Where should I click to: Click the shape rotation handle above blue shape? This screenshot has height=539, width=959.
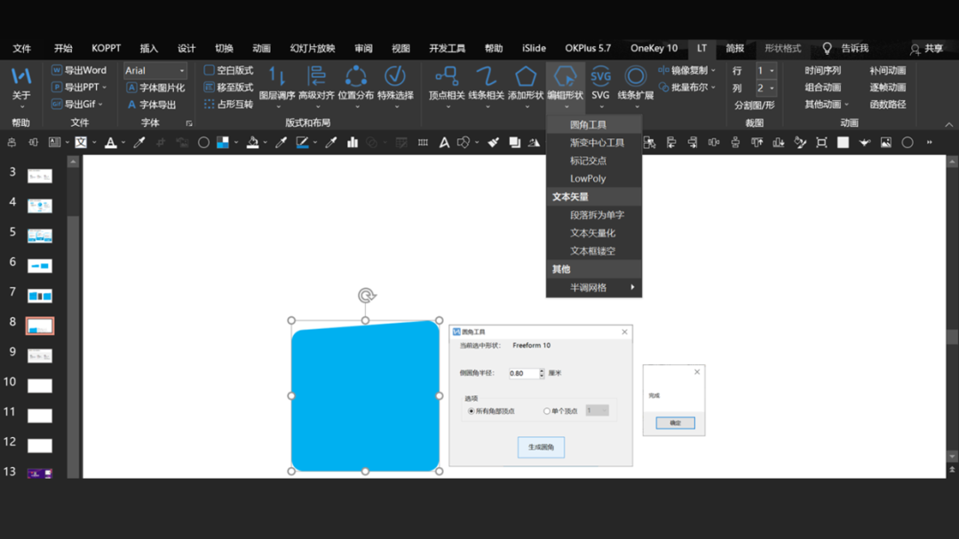coord(367,295)
